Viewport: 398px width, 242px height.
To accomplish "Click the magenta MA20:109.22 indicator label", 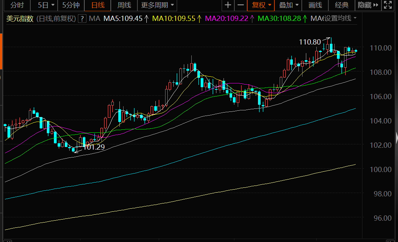I will point(227,19).
